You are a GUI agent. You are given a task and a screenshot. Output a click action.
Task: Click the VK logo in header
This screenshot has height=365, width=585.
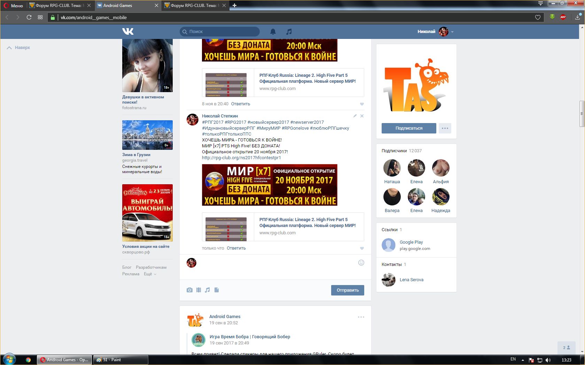128,32
